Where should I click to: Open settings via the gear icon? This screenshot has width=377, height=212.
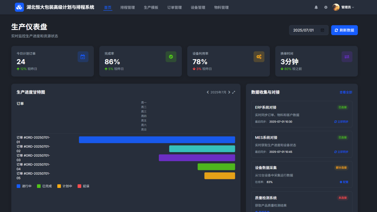[x=326, y=7]
